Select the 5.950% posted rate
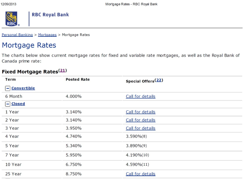This screenshot has height=179, width=245. tap(74, 155)
